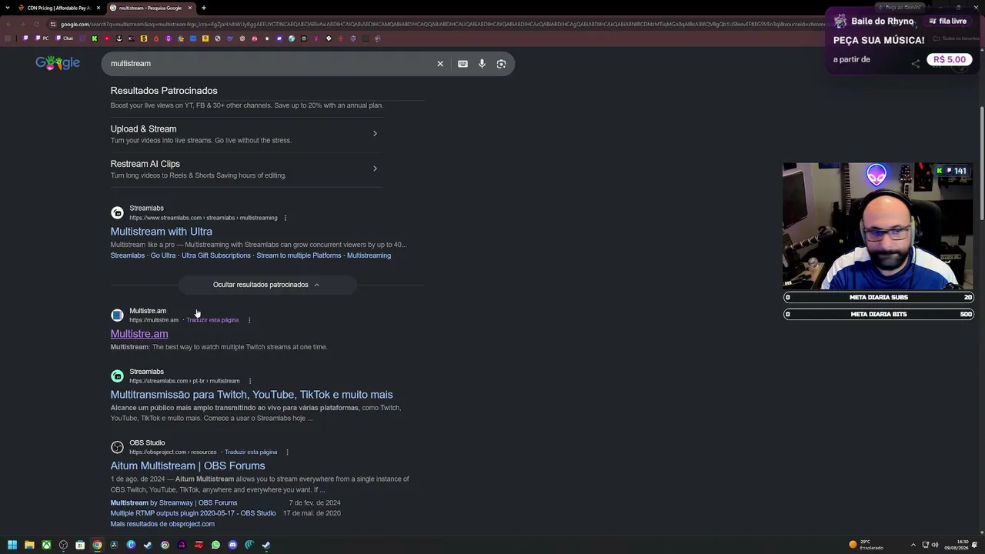
Task: Open Microsoft Store from the taskbar
Action: point(80,545)
